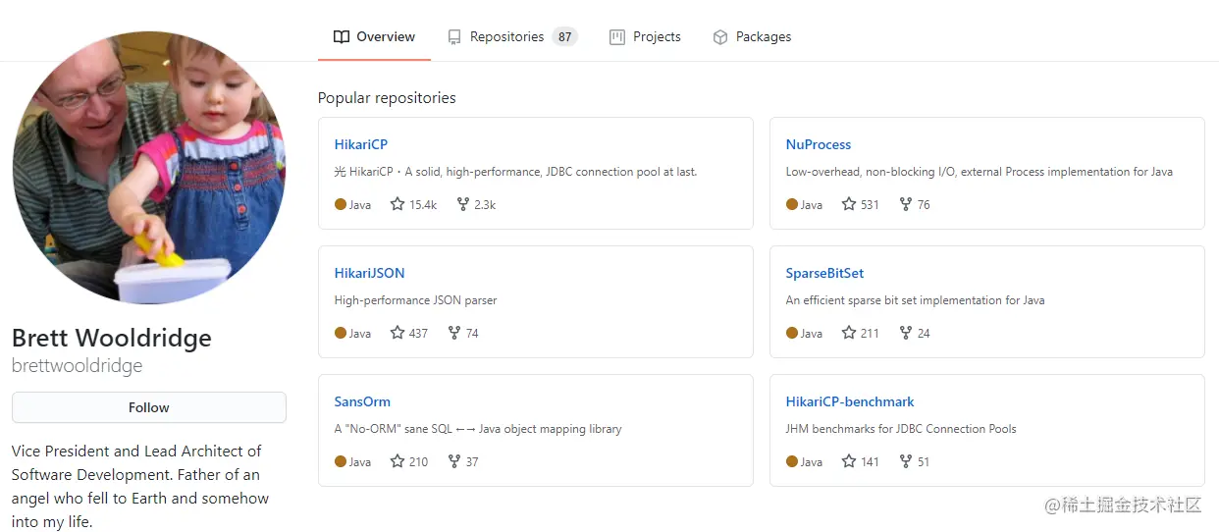Open the Overview tab
Screen dimensions: 1219x532
(374, 37)
